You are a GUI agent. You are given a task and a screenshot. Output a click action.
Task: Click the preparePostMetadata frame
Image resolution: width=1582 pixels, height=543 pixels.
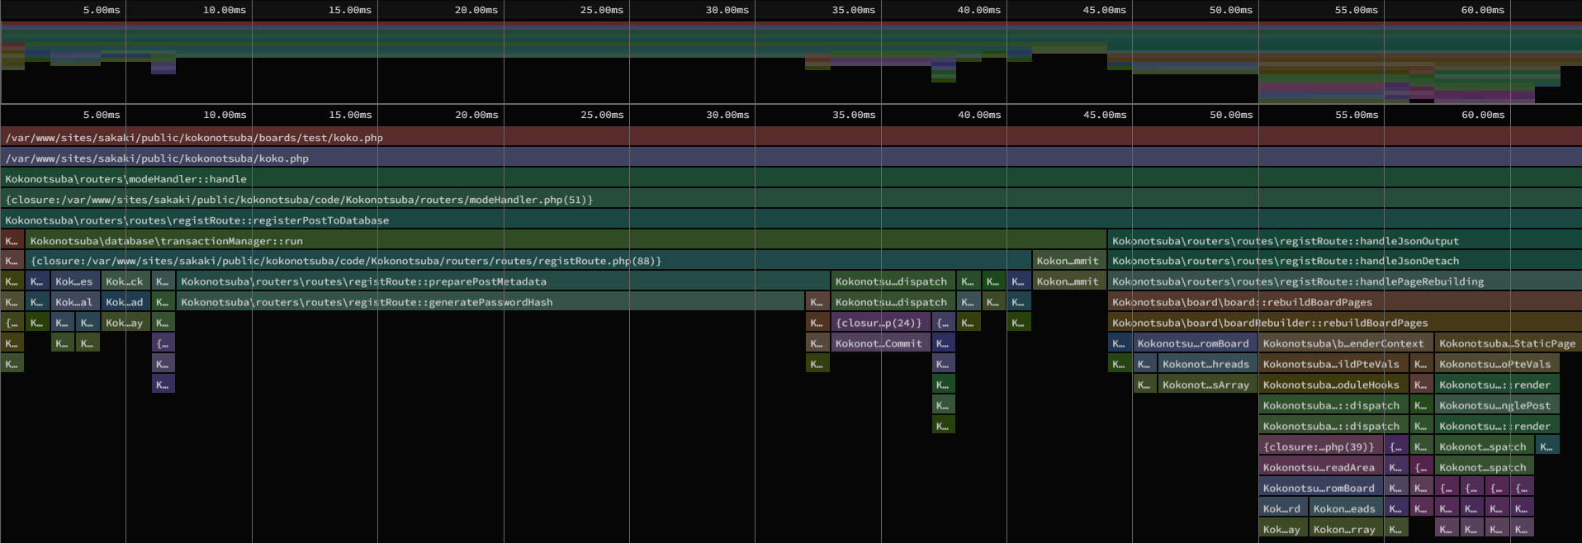click(x=502, y=281)
